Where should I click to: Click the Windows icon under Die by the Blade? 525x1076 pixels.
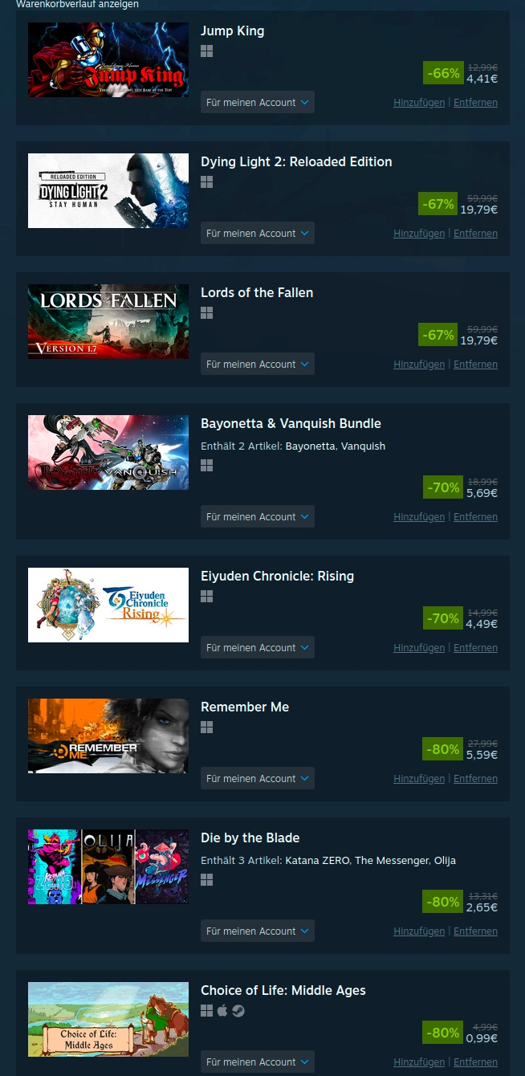click(206, 880)
